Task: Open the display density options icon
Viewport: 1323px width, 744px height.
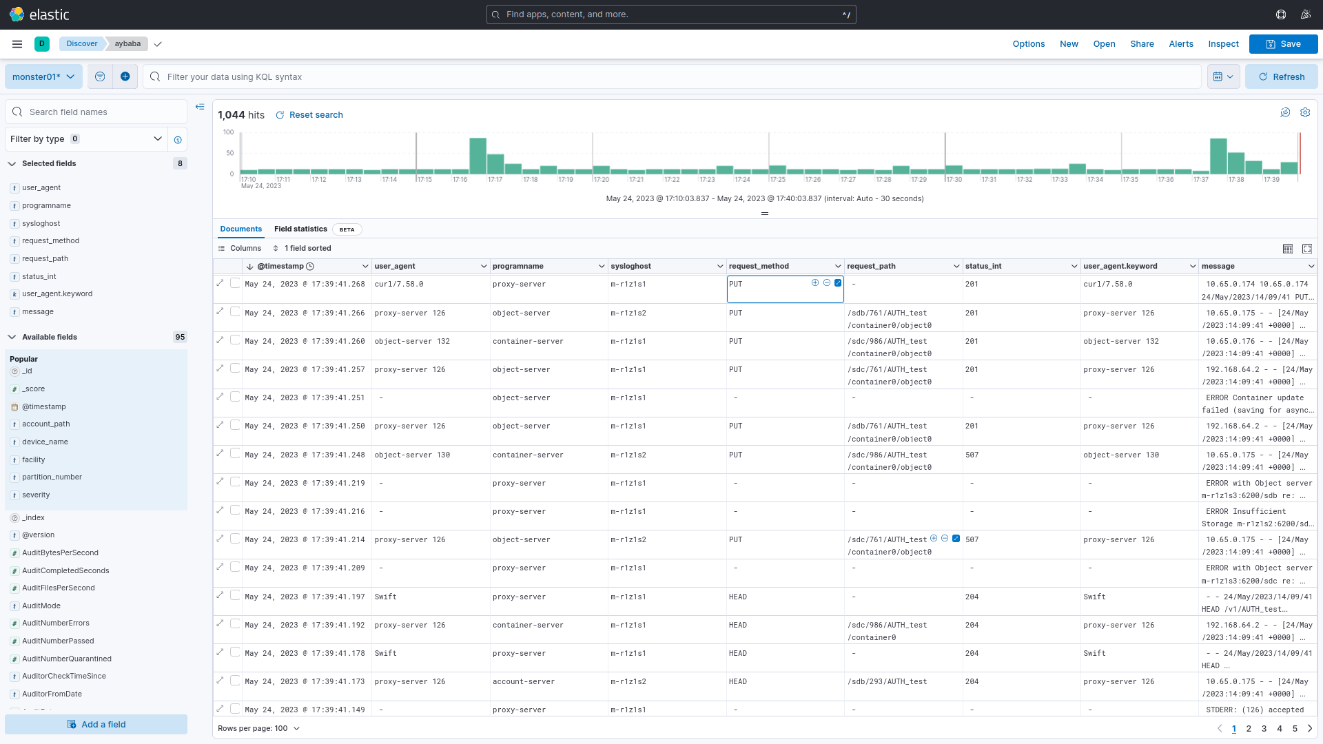Action: point(1288,249)
